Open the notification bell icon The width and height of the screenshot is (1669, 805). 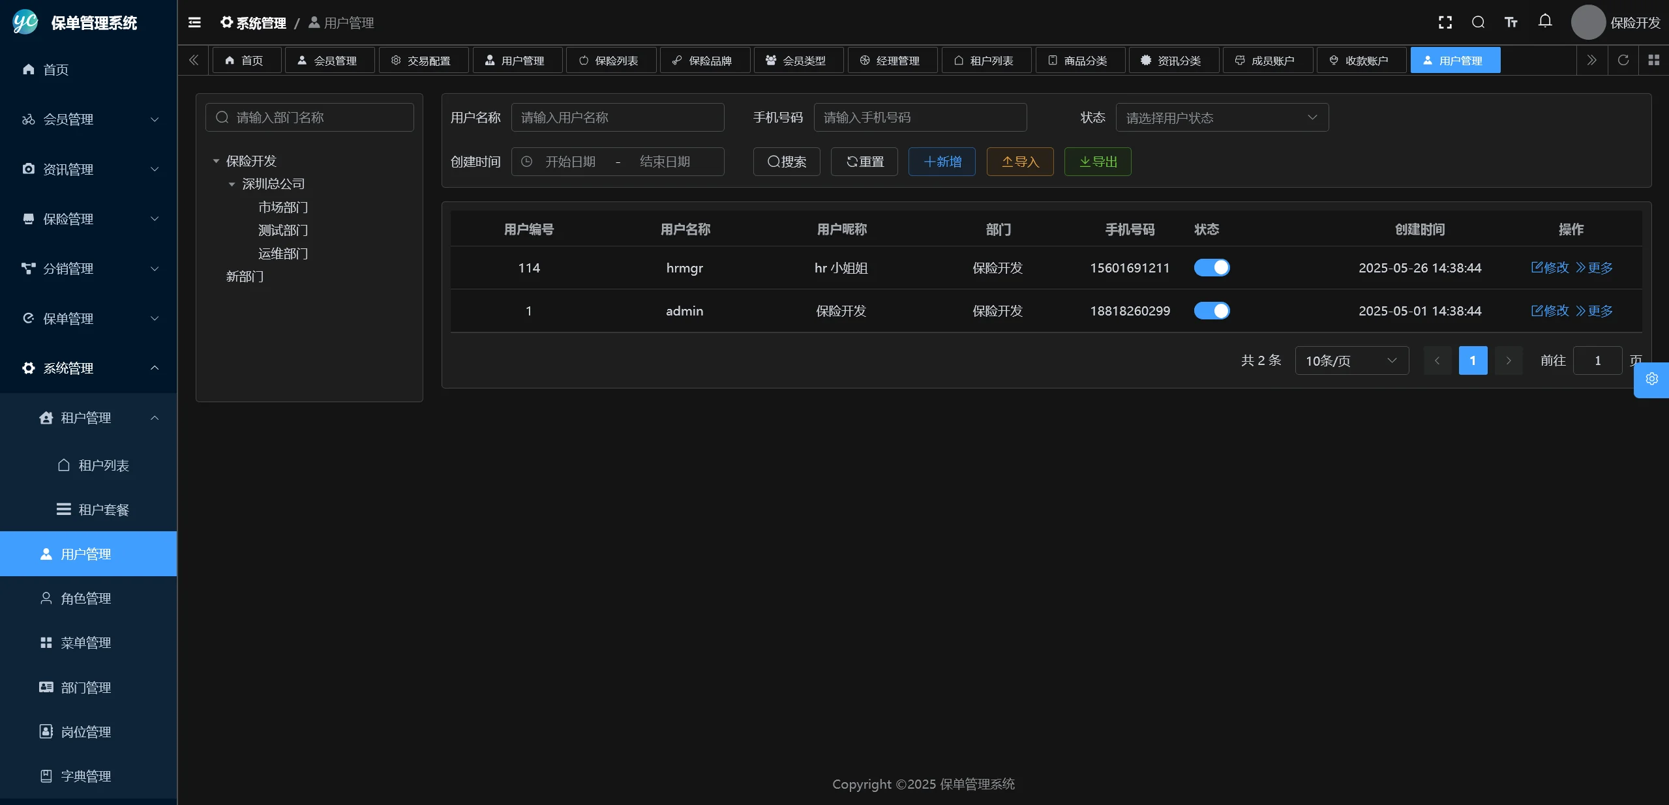point(1544,22)
